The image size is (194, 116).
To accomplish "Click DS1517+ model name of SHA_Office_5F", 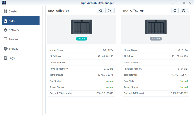I will click(108, 50).
